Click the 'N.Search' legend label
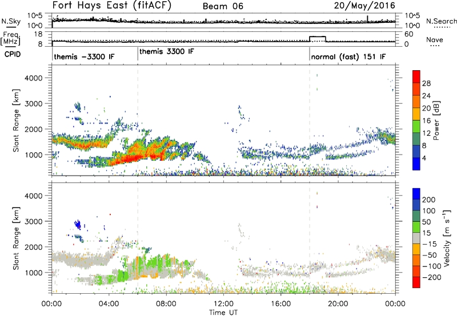Screen dimensions: 457x316 (x=442, y=21)
